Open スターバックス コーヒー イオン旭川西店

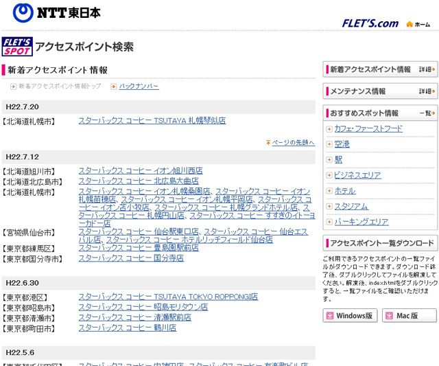[141, 171]
